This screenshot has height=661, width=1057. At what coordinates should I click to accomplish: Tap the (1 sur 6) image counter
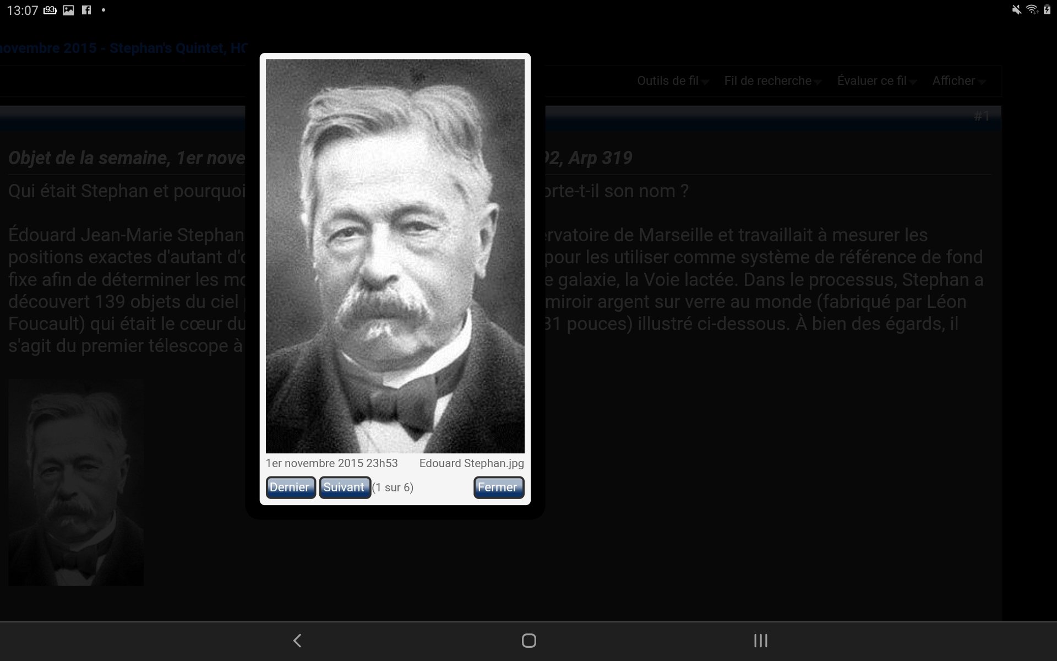point(393,487)
